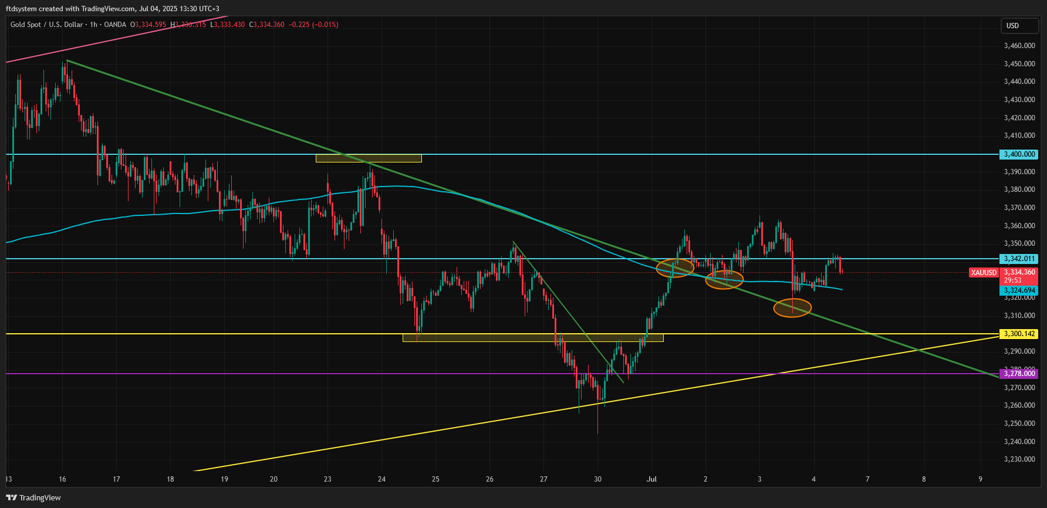Click the change value −0.225 (−0.01%)

(x=313, y=25)
